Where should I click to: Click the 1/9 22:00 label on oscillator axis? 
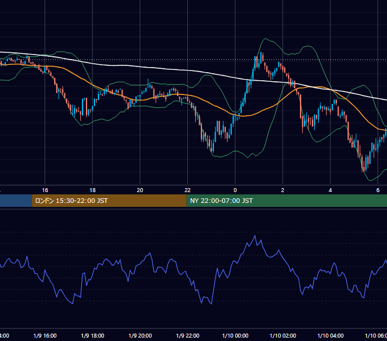[x=188, y=335]
